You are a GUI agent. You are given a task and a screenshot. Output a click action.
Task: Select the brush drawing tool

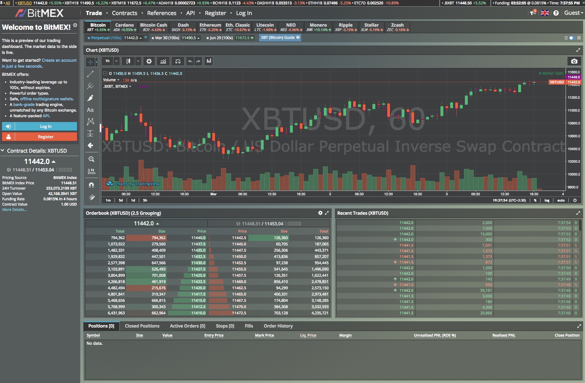point(90,98)
